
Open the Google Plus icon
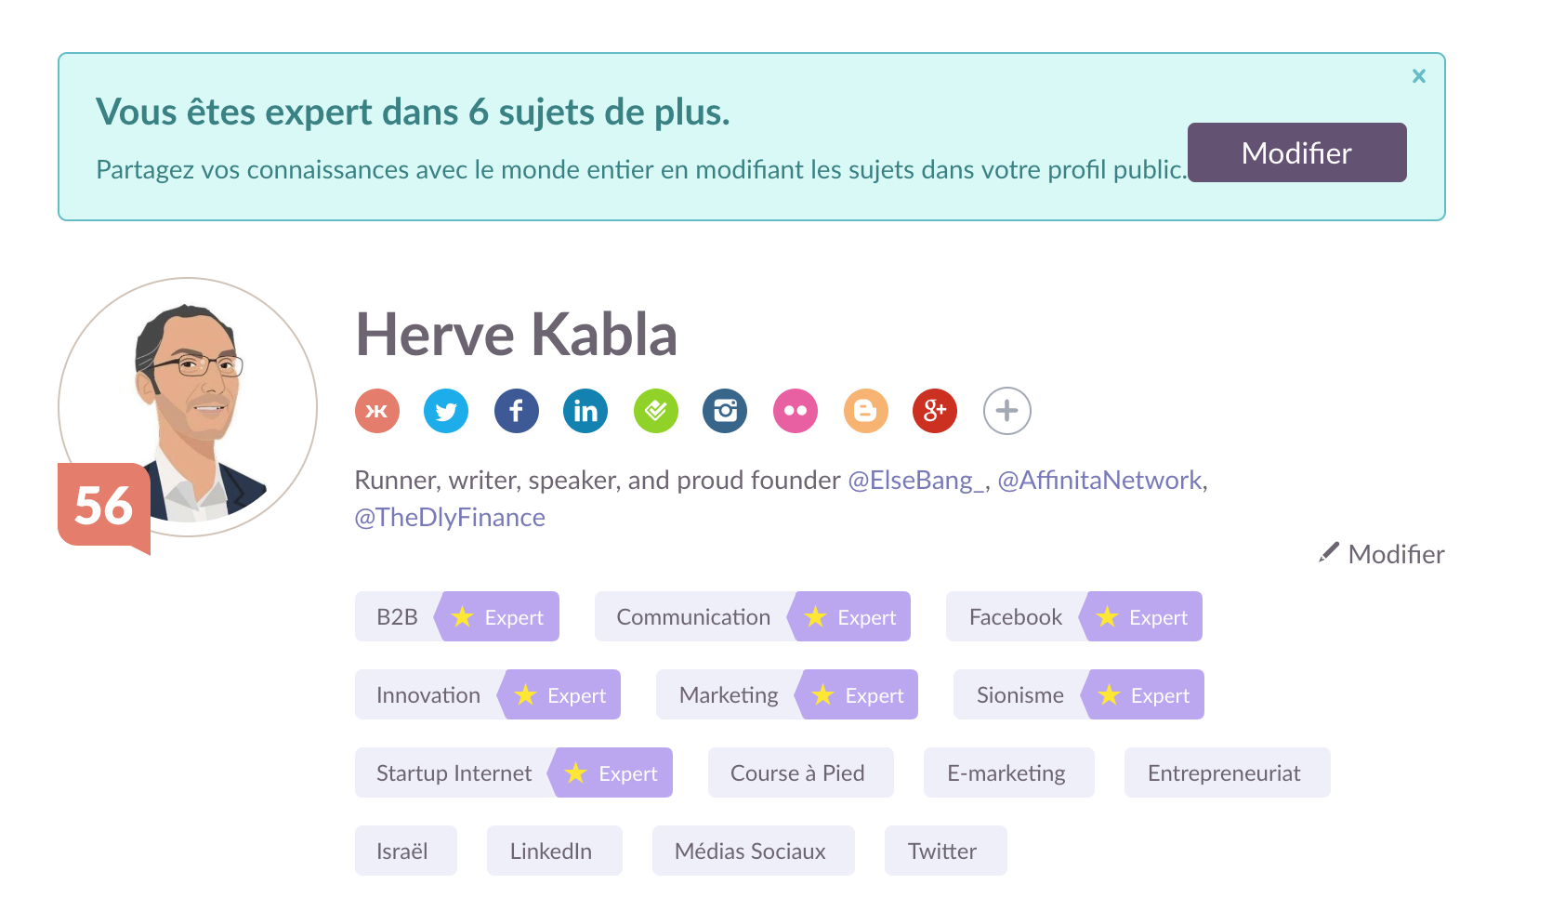[x=935, y=411]
